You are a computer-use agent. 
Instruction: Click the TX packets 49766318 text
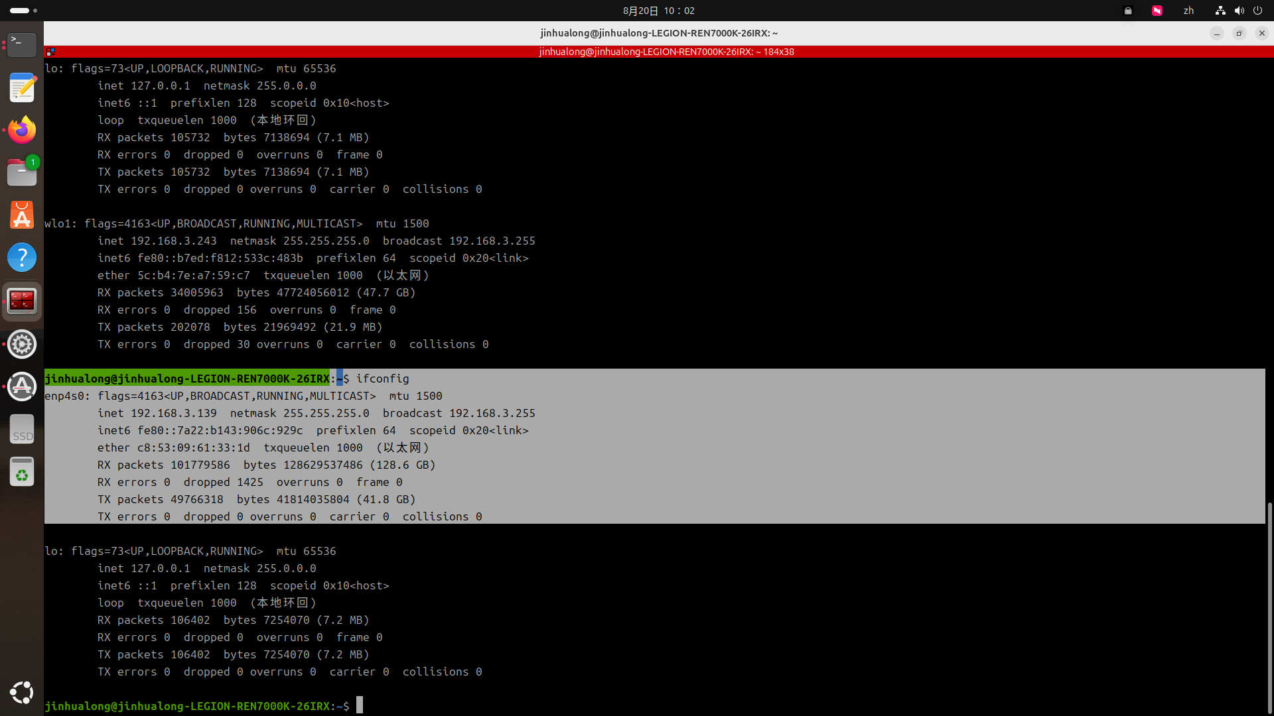(x=160, y=499)
